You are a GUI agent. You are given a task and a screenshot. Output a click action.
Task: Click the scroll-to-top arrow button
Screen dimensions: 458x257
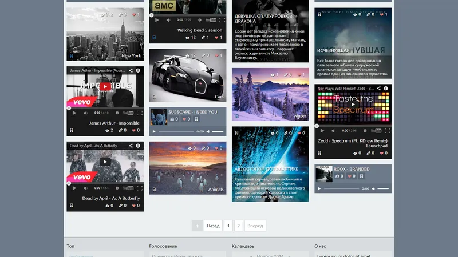click(x=197, y=226)
